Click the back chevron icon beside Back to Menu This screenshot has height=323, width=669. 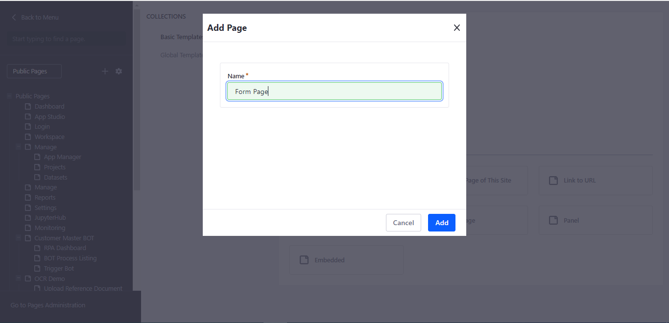tap(14, 17)
